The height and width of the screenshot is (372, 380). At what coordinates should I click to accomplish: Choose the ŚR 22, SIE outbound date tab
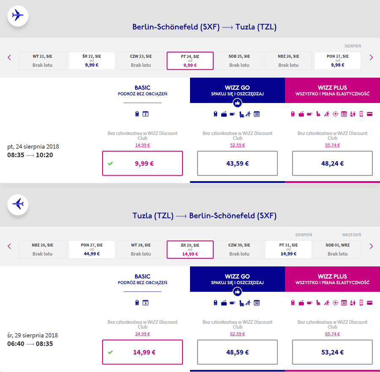pyautogui.click(x=92, y=61)
